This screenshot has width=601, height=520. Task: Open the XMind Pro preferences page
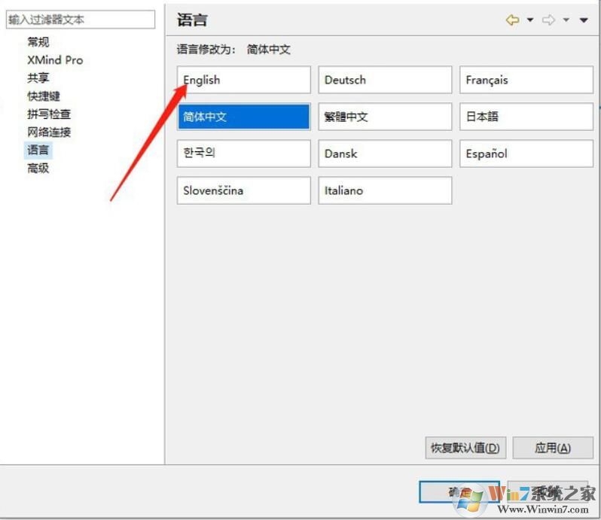pyautogui.click(x=55, y=60)
